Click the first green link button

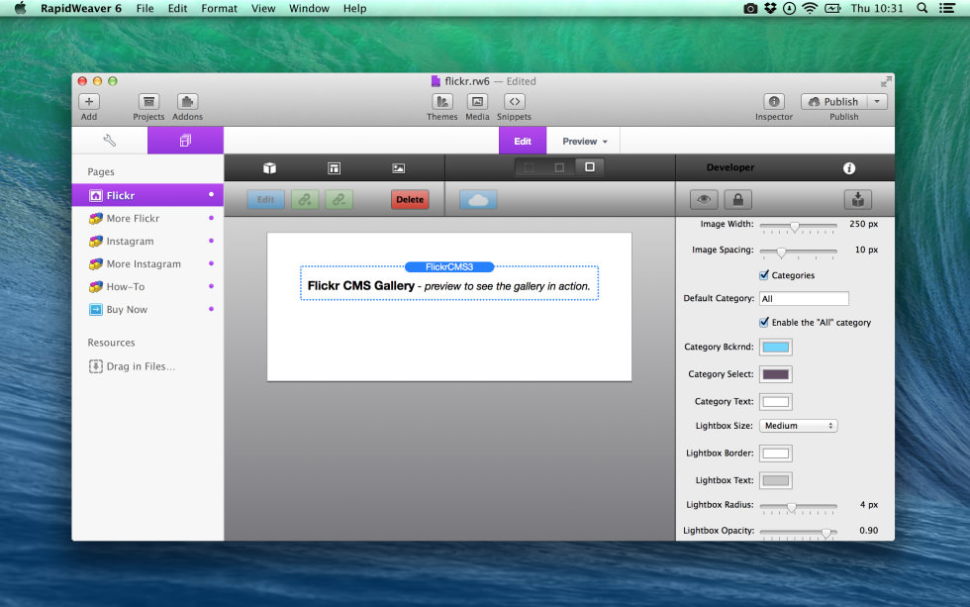305,199
